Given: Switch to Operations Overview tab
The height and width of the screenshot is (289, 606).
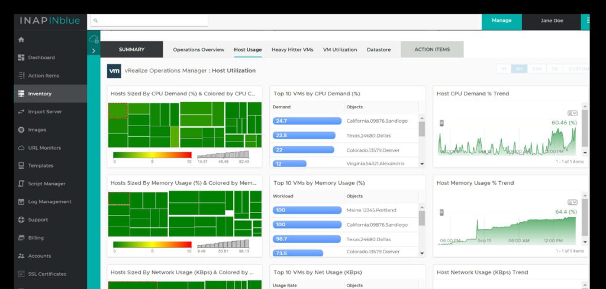Looking at the screenshot, I should (x=199, y=50).
